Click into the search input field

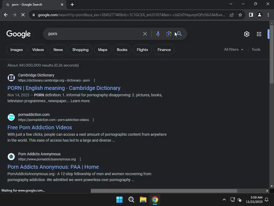click(x=94, y=34)
